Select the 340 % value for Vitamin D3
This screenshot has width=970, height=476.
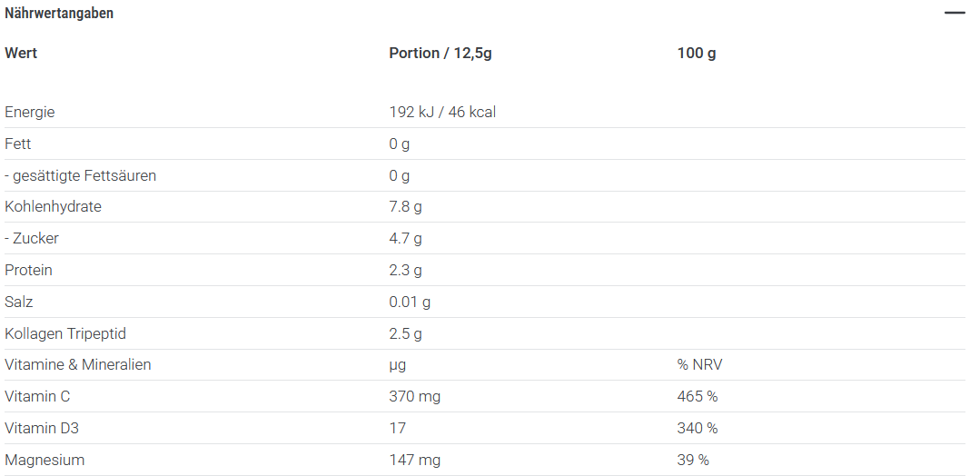(698, 428)
